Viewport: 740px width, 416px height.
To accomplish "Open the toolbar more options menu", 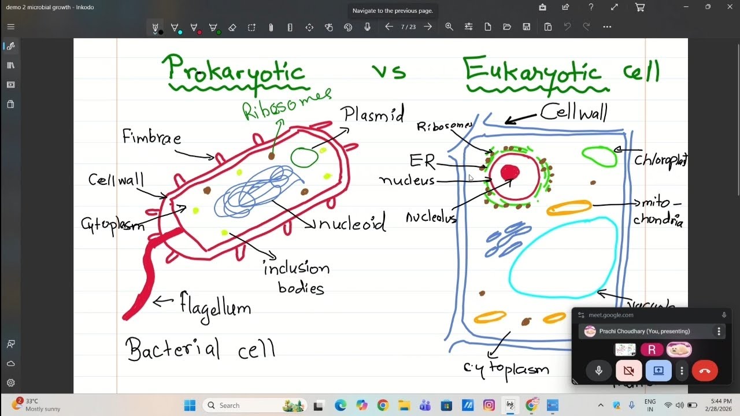I will point(606,27).
